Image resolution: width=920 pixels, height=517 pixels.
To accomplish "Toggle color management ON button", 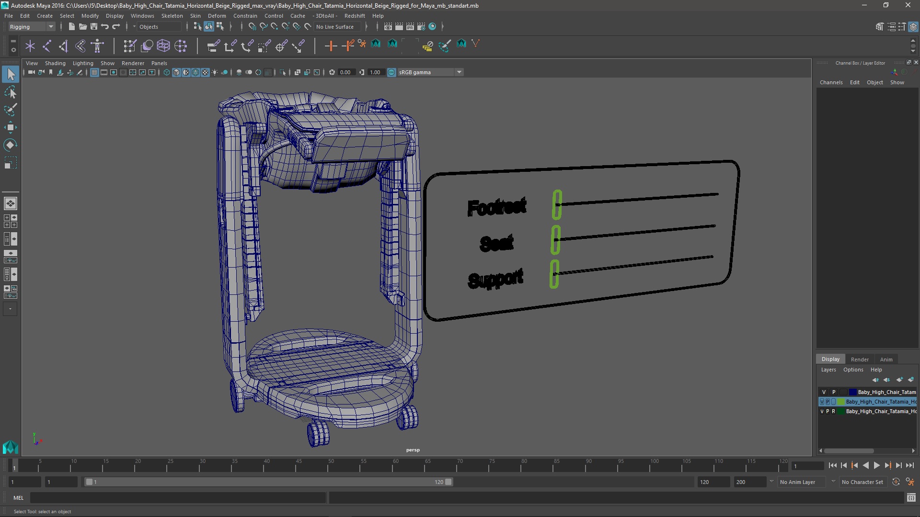I will coord(391,72).
